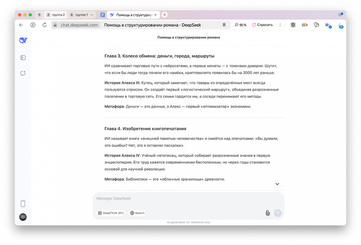Click the scroll-to-bottom chevron button
The image size is (361, 245).
[x=277, y=184]
